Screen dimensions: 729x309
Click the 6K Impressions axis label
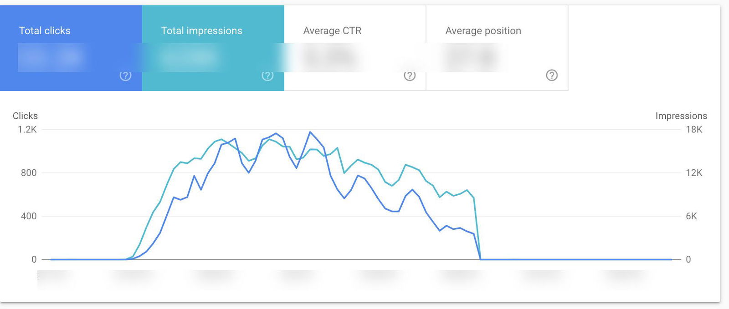691,216
